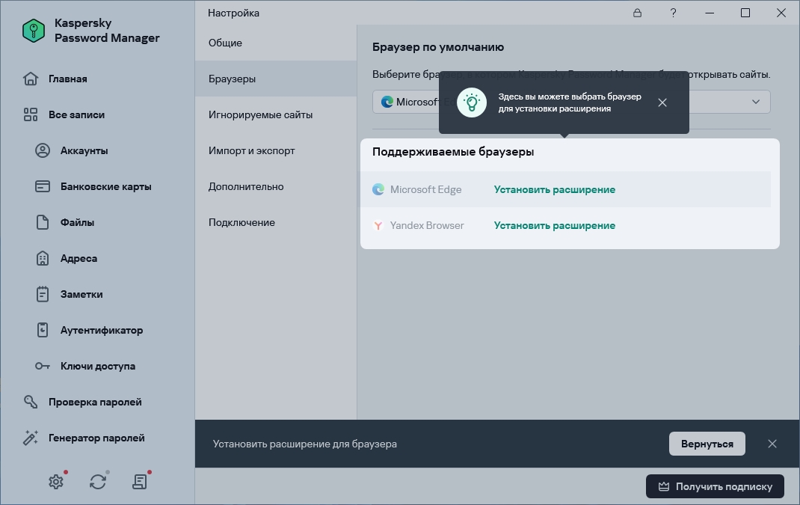Open help with question mark icon
Viewport: 800px width, 505px height.
[674, 13]
